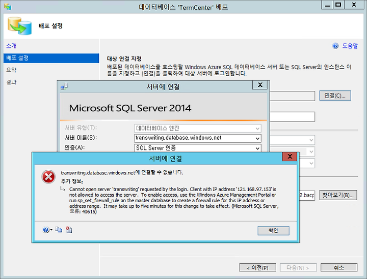Click 대상 연결 지정 heading text
This screenshot has height=279, width=367.
tap(124, 59)
